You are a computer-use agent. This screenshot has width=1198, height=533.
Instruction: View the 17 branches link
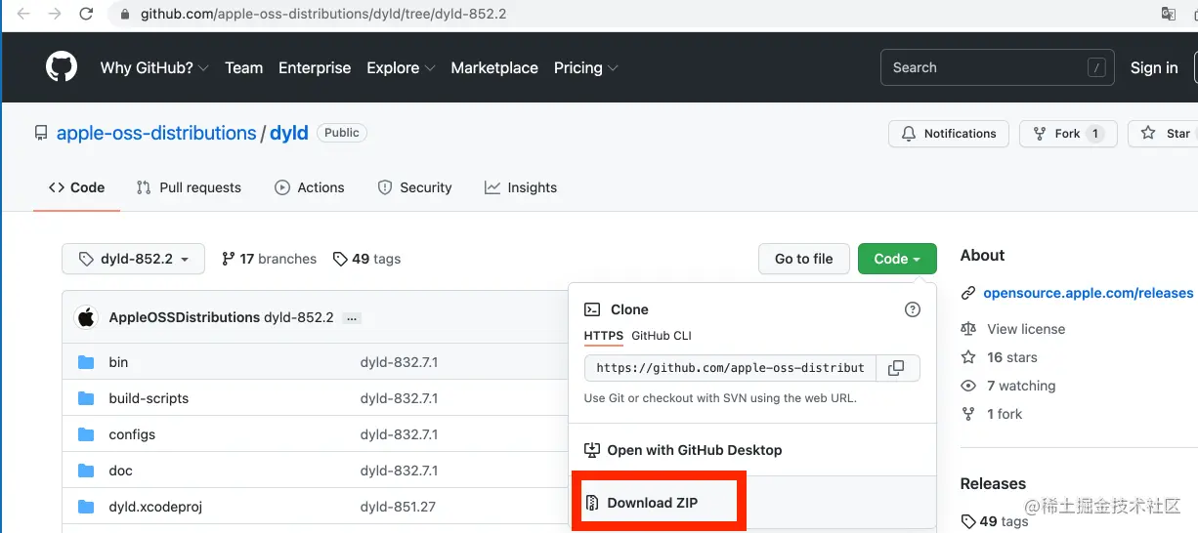(x=270, y=259)
